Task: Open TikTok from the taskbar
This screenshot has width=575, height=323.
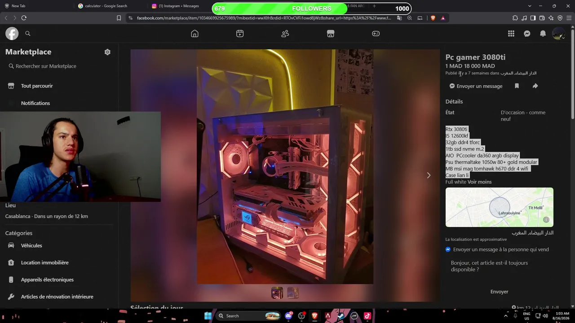Action: 367,316
